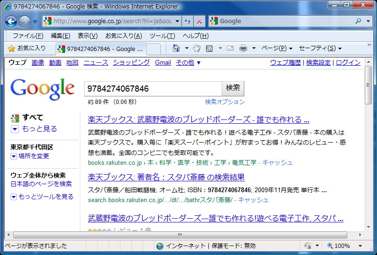Open the 表示(V) menu
The height and width of the screenshot is (255, 377).
(87, 36)
